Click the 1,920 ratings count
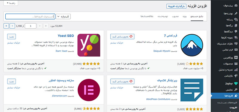The image size is (239, 112). click(181, 64)
